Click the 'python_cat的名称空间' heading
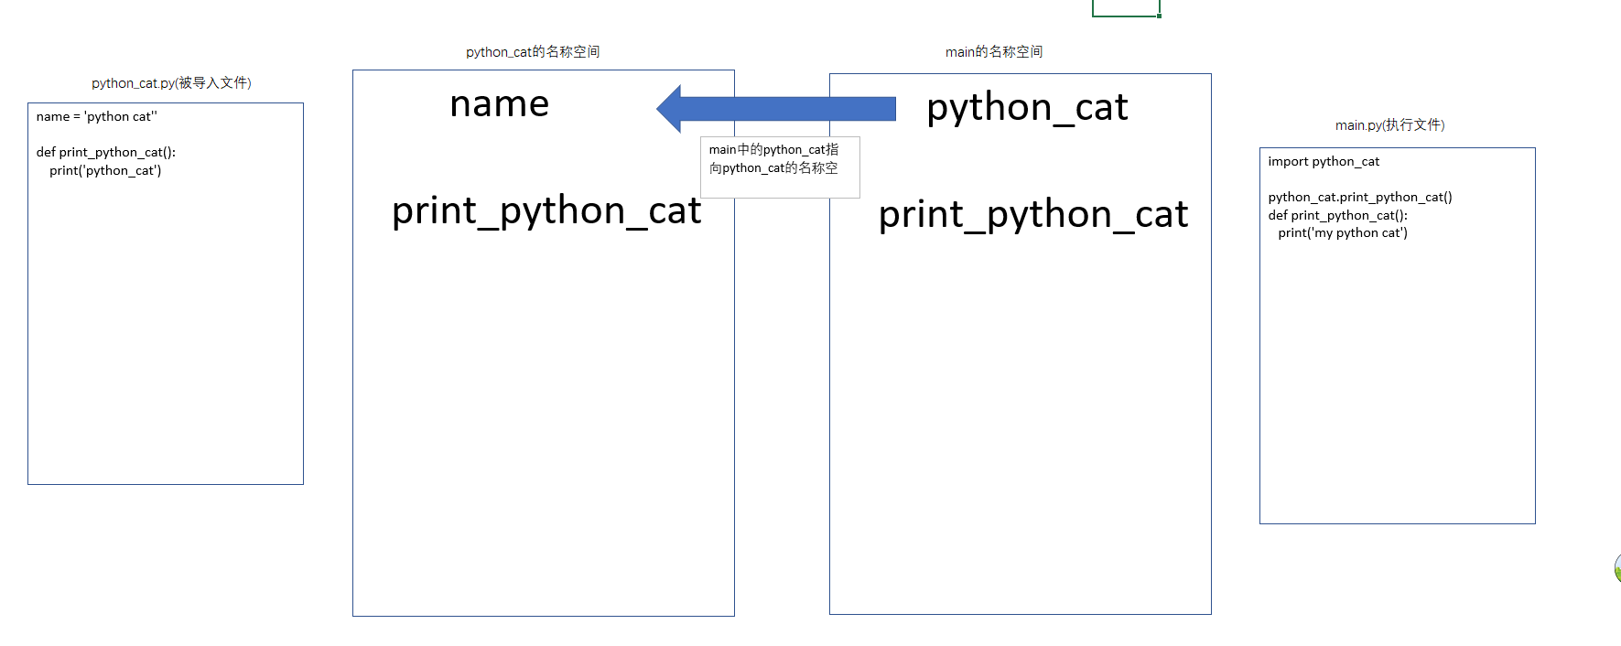This screenshot has width=1621, height=646. [x=533, y=52]
